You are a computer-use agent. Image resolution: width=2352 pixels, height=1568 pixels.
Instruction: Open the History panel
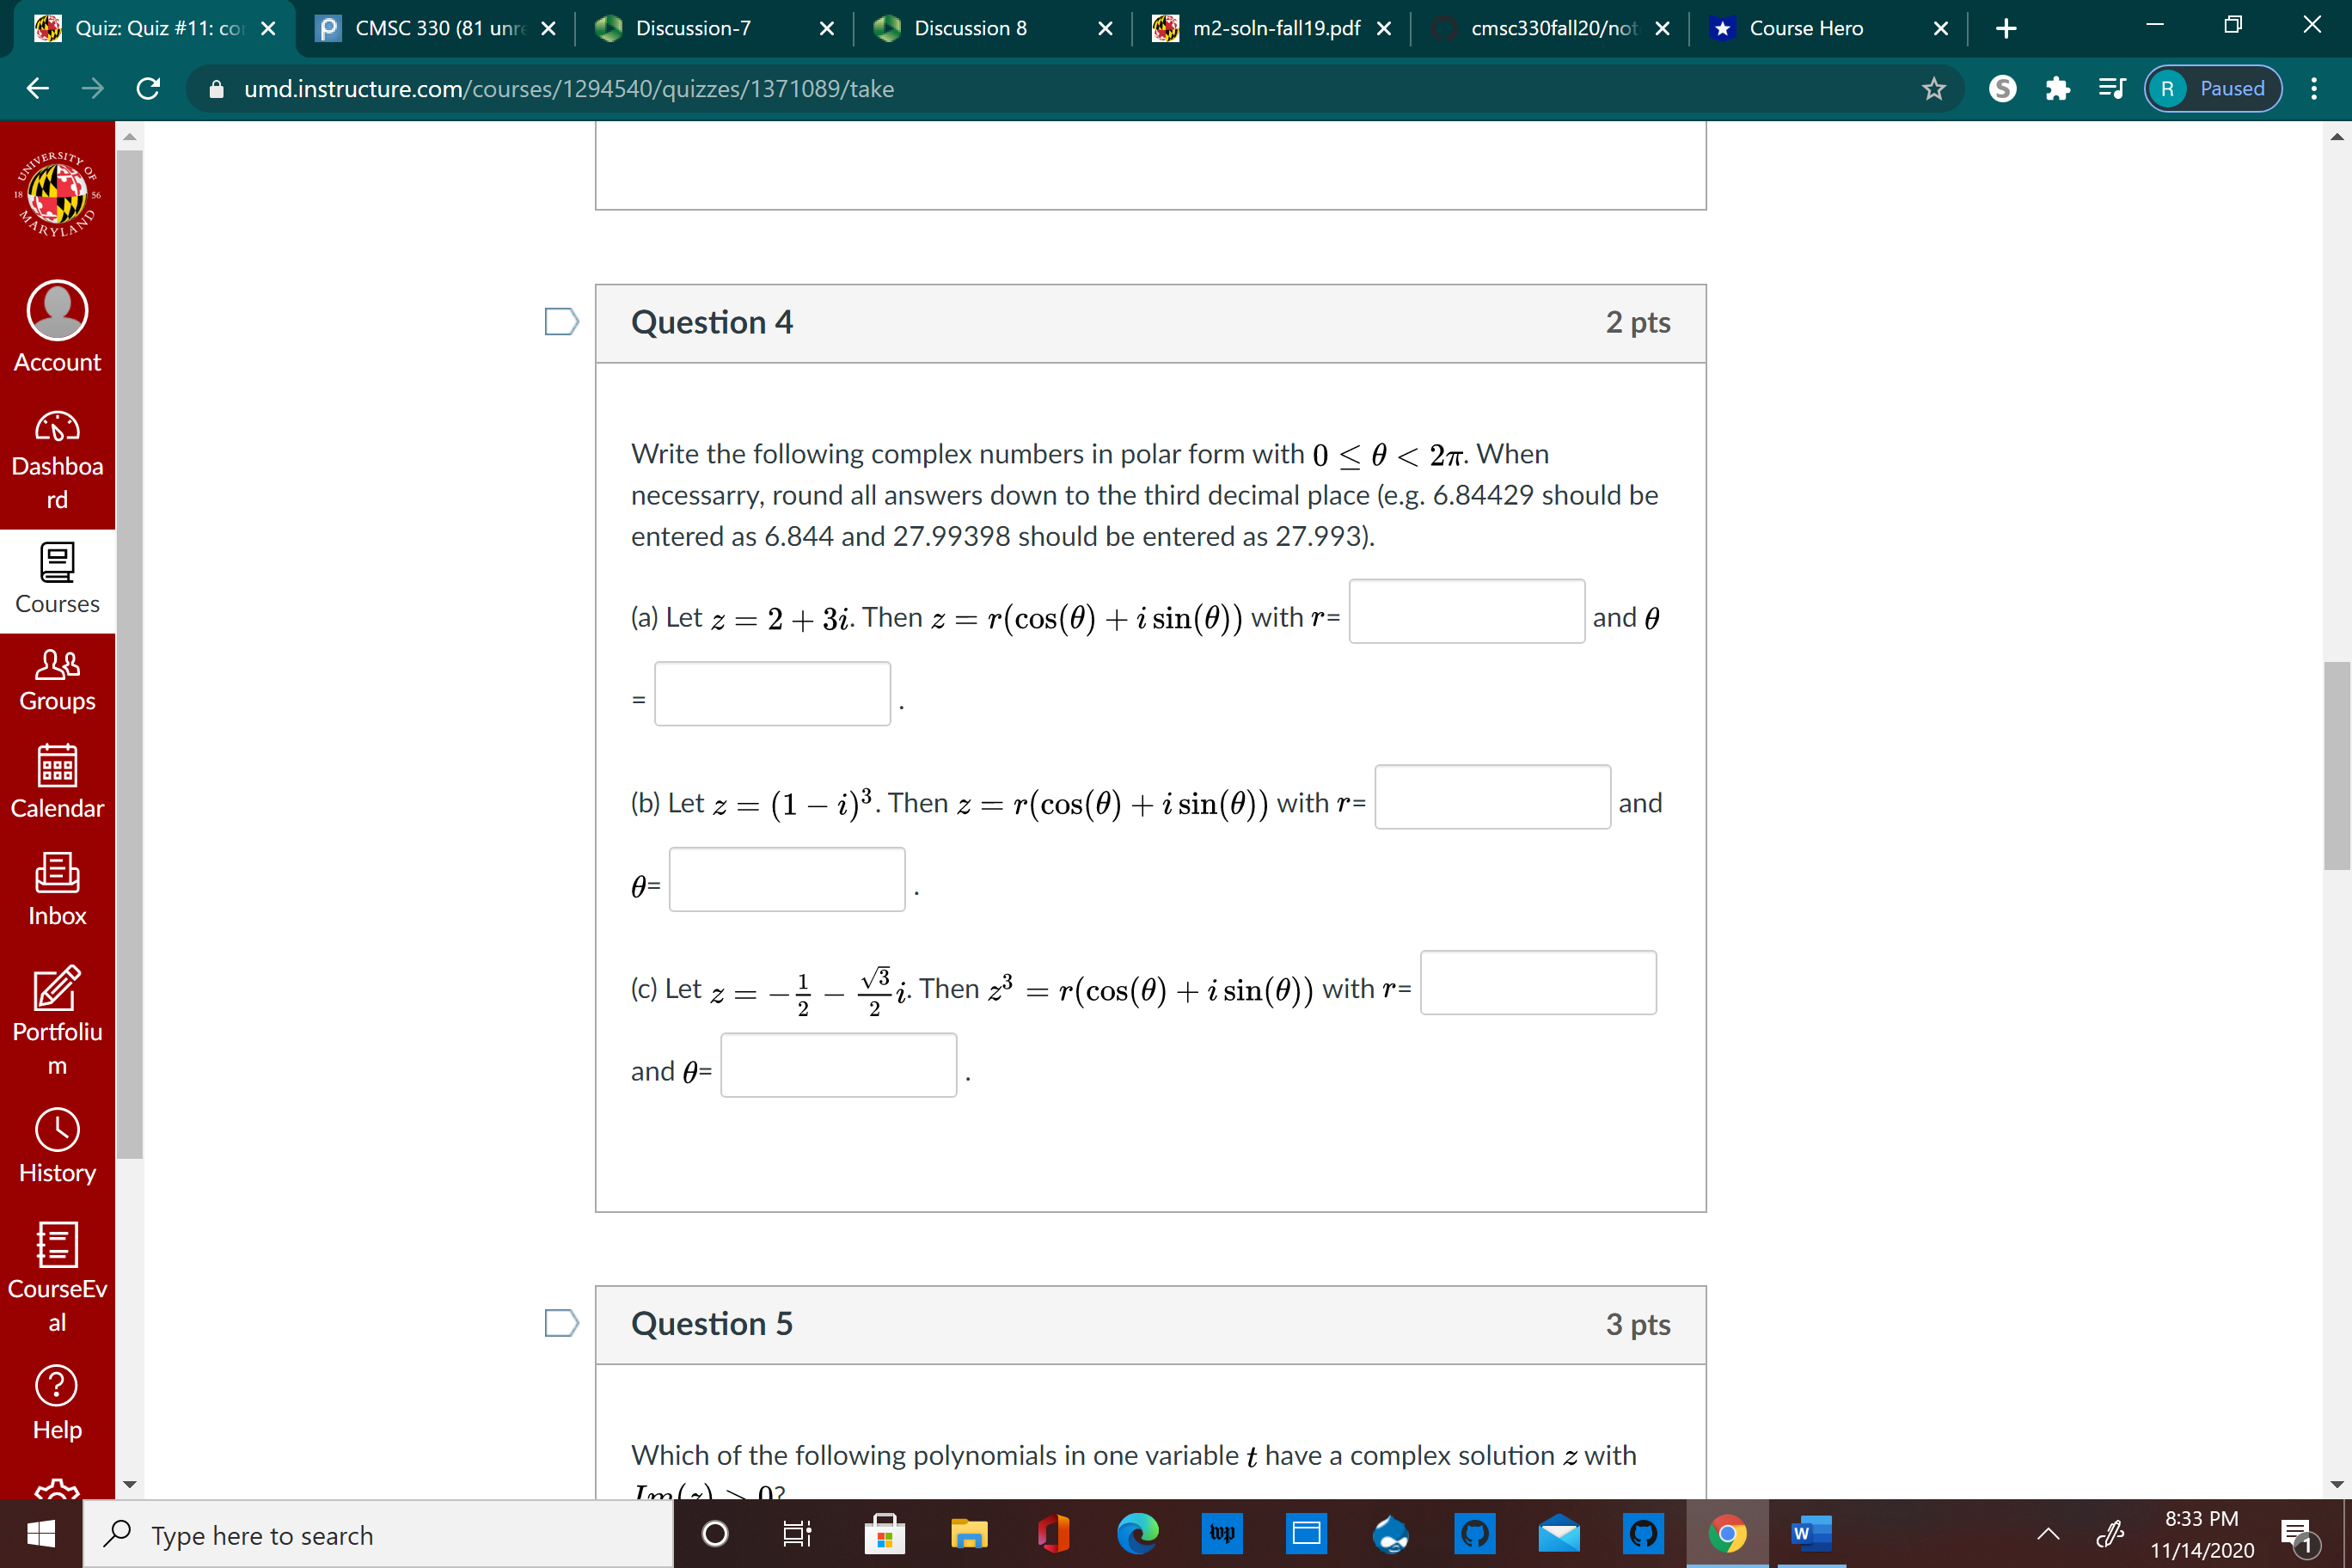click(x=57, y=1147)
